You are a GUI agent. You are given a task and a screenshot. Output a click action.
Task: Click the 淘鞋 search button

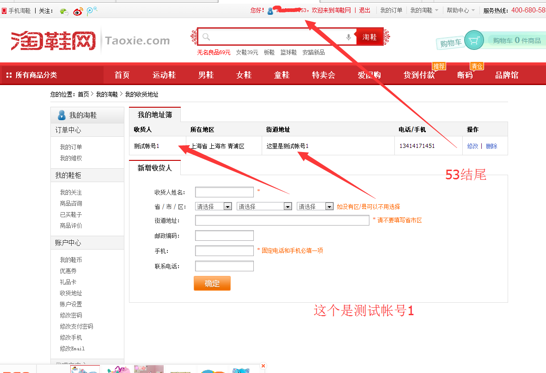tap(369, 37)
